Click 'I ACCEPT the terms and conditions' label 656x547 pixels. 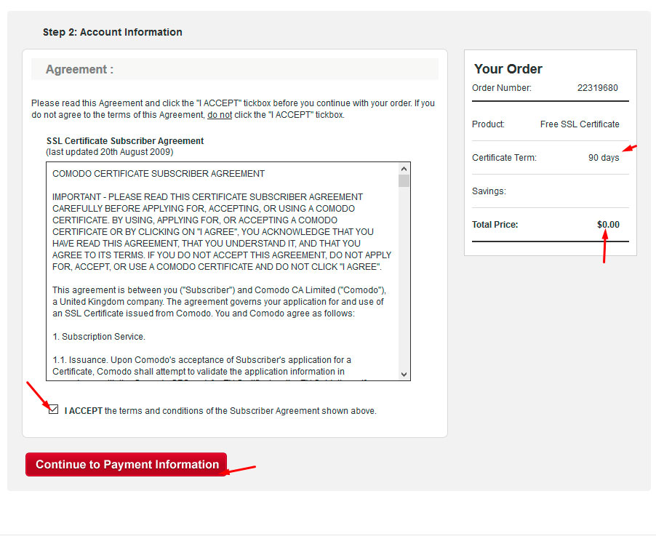[x=220, y=411]
